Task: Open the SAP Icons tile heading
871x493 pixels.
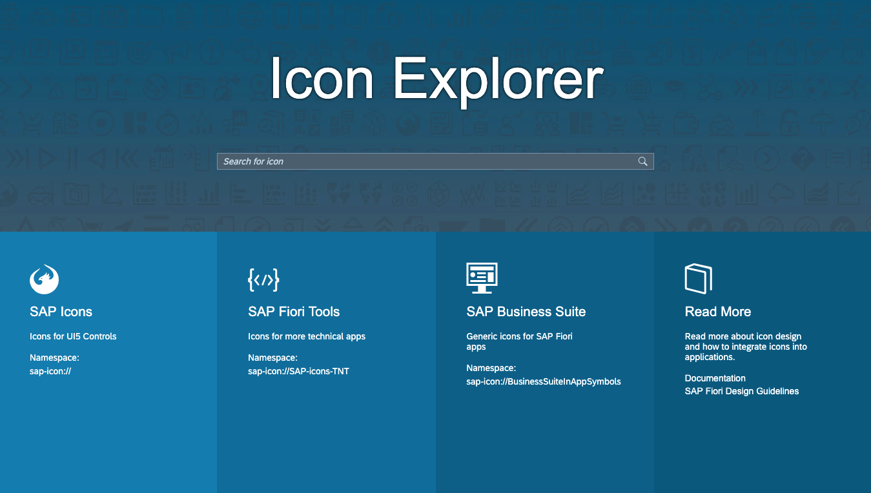Action: pos(61,312)
